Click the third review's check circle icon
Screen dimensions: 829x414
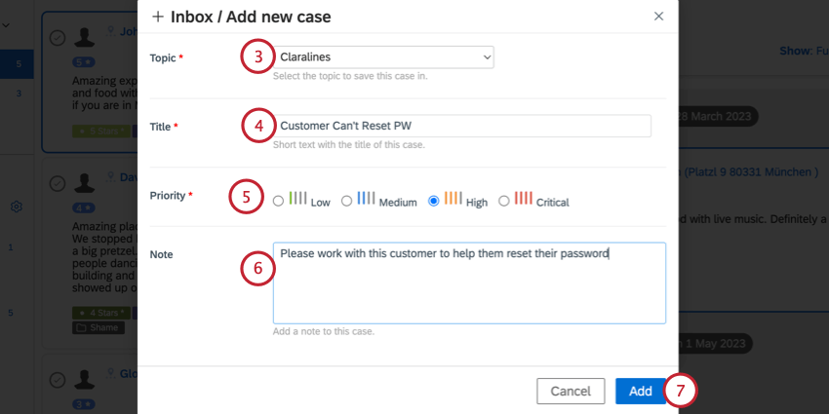(58, 380)
